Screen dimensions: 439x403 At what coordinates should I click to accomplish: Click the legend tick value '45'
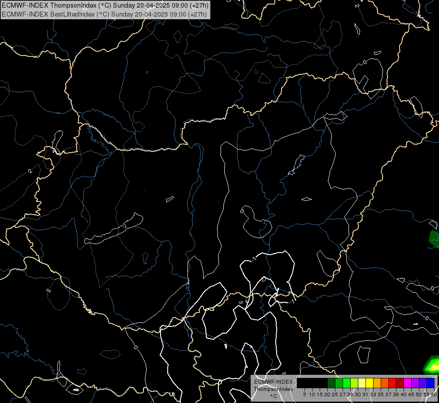tap(411, 394)
